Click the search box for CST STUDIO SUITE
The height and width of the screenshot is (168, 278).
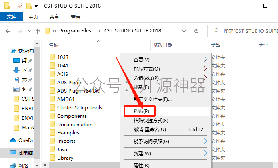click(x=242, y=31)
